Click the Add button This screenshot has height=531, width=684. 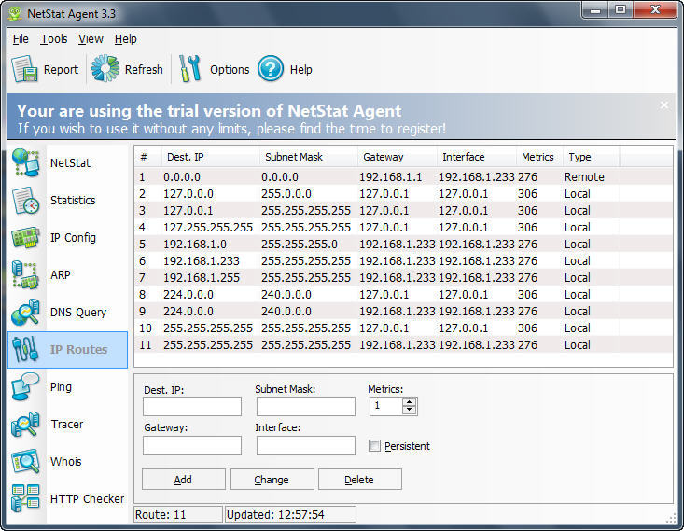tap(183, 480)
